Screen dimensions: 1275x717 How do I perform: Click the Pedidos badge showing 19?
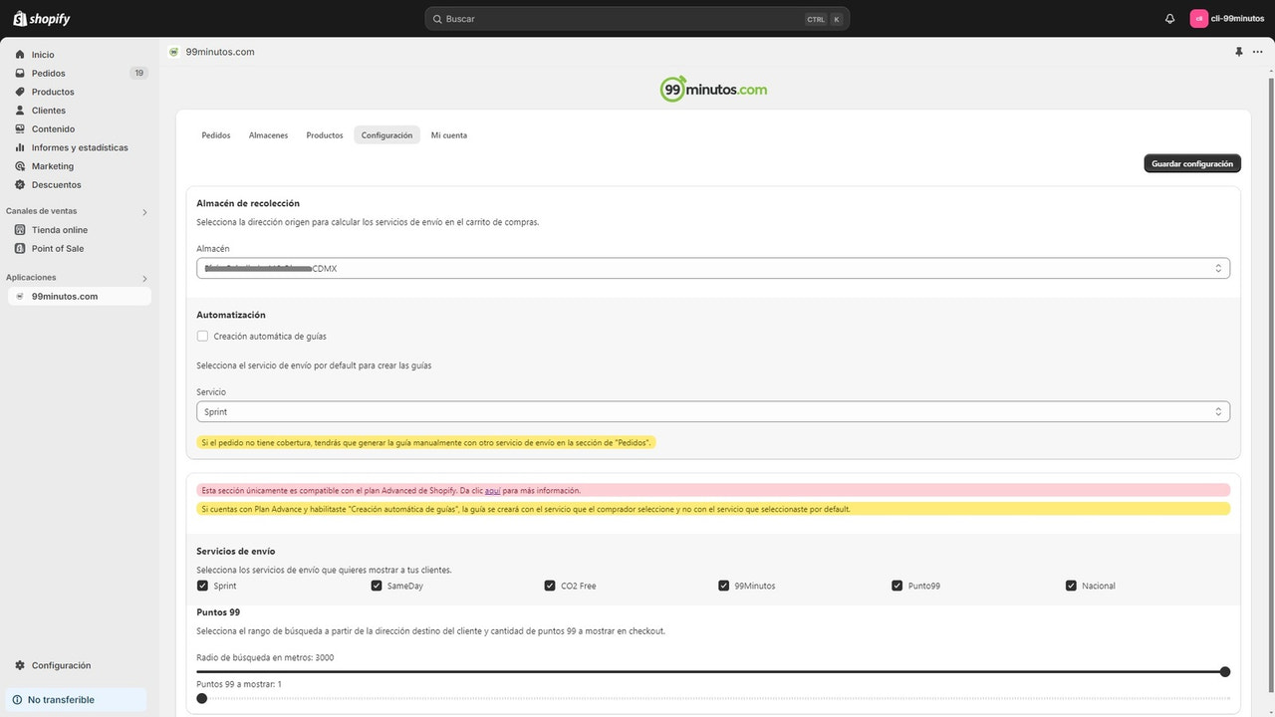tap(138, 74)
